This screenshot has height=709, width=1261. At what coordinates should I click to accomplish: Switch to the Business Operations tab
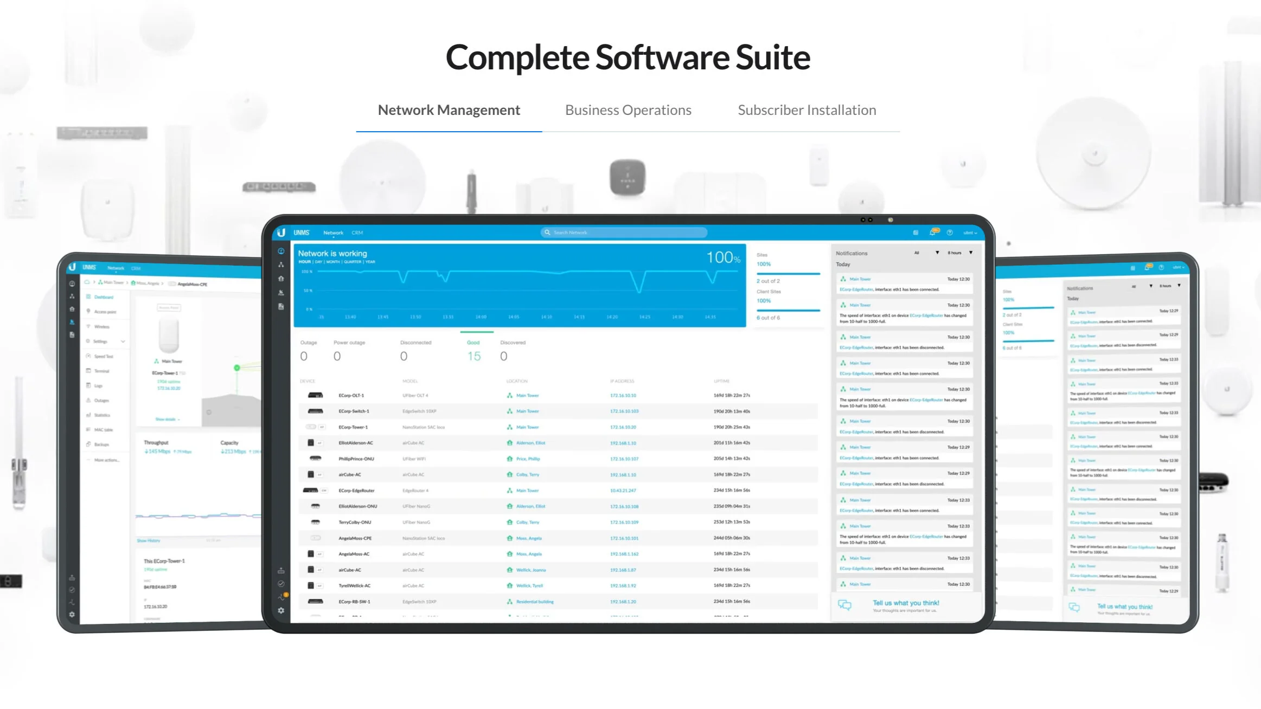pos(628,110)
